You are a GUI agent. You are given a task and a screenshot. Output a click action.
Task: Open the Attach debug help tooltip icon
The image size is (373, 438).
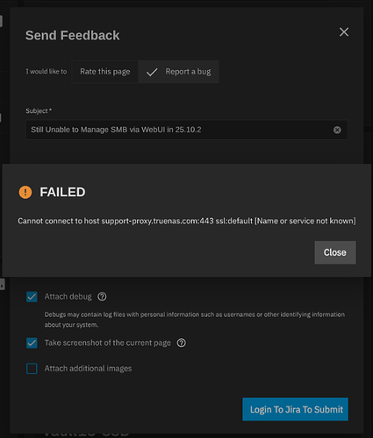pos(102,297)
